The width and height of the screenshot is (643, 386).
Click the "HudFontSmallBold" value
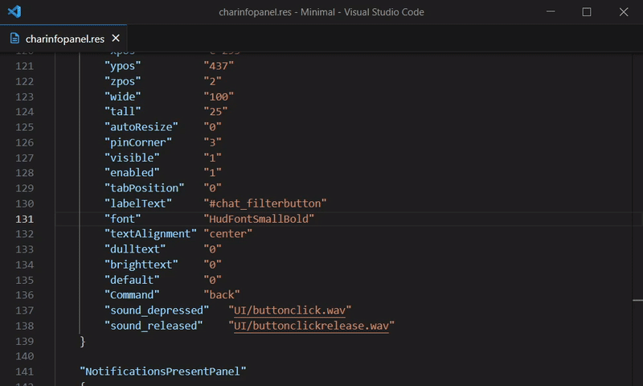(x=259, y=219)
